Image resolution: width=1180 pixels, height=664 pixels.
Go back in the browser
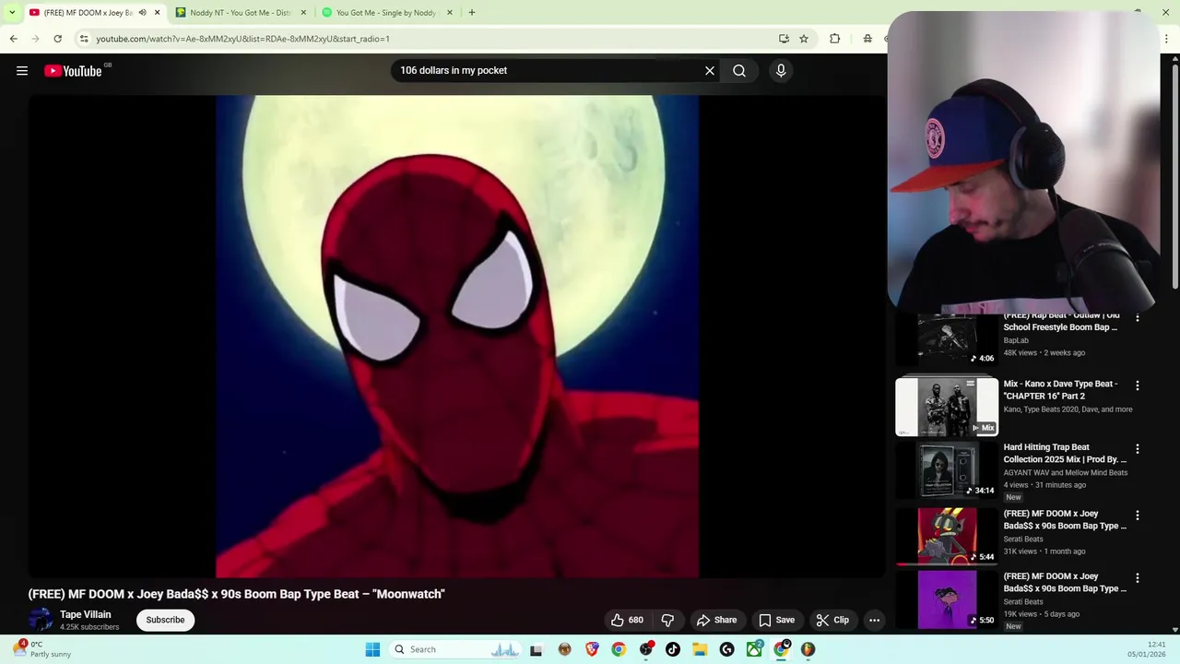[13, 39]
